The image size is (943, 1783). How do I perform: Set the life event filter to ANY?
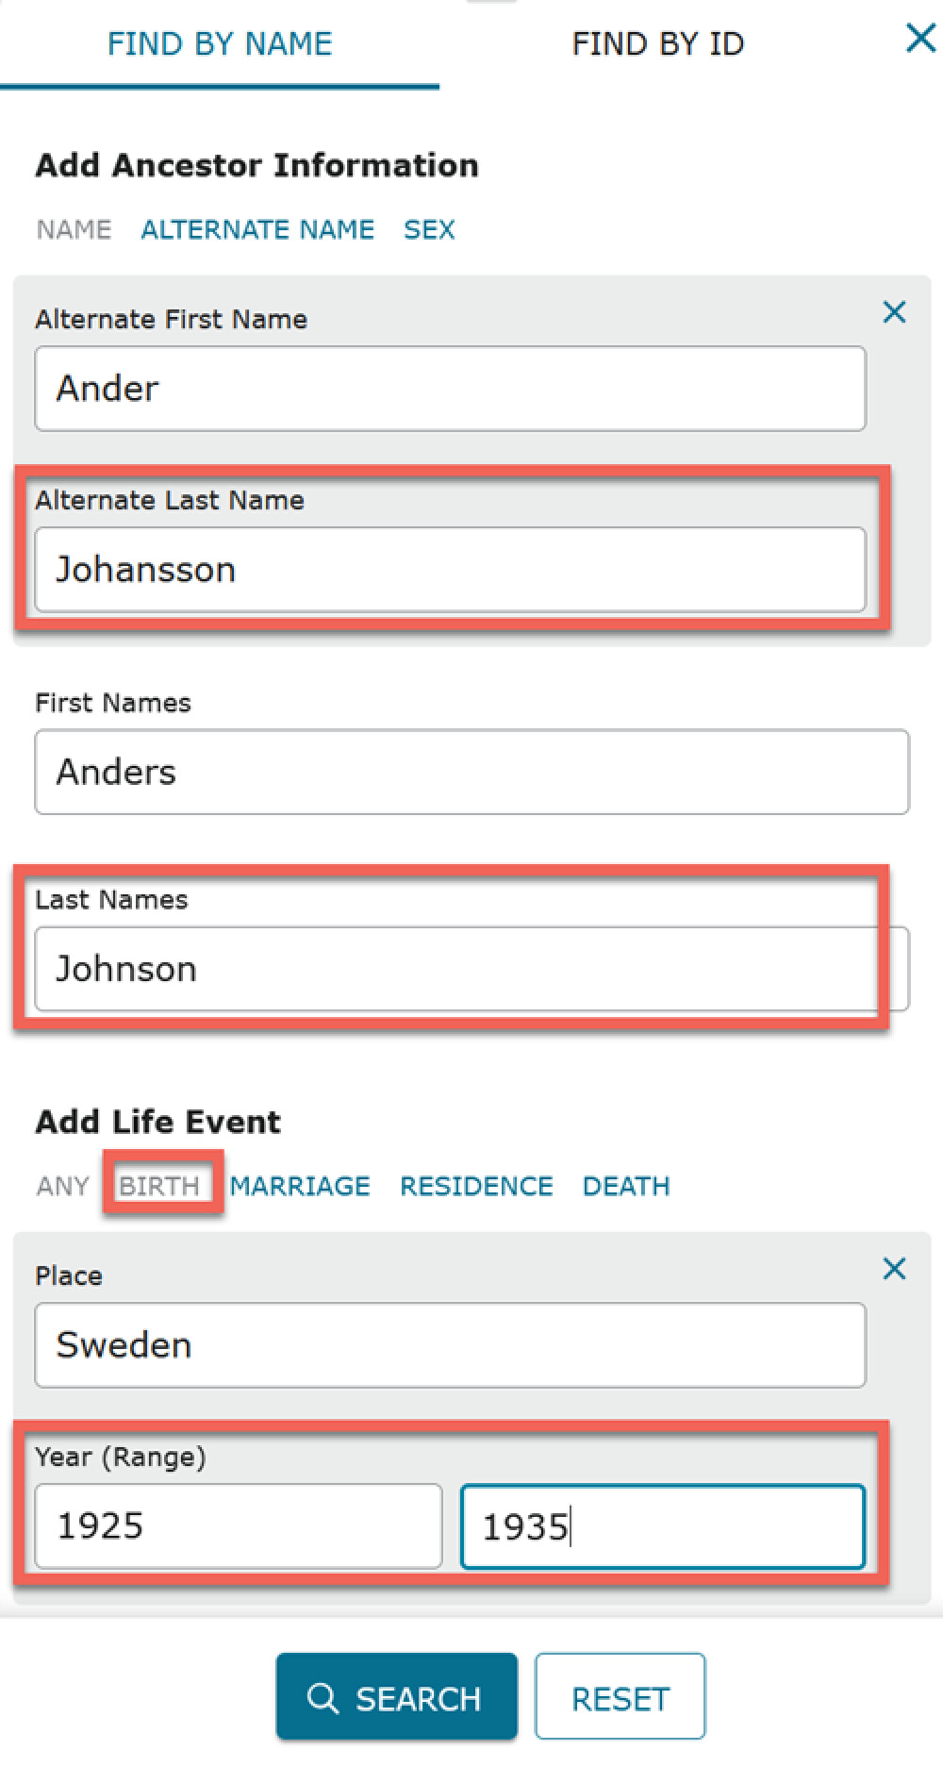click(x=60, y=1186)
